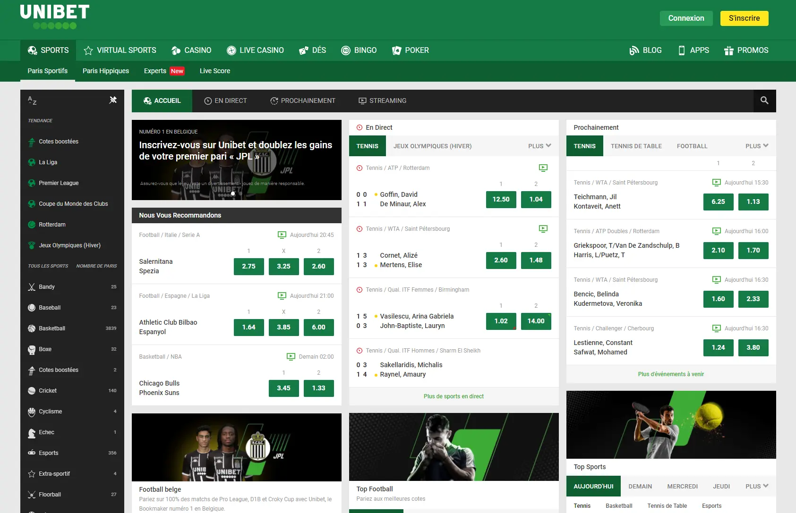Click the Basketball icon in sidebar

[32, 328]
